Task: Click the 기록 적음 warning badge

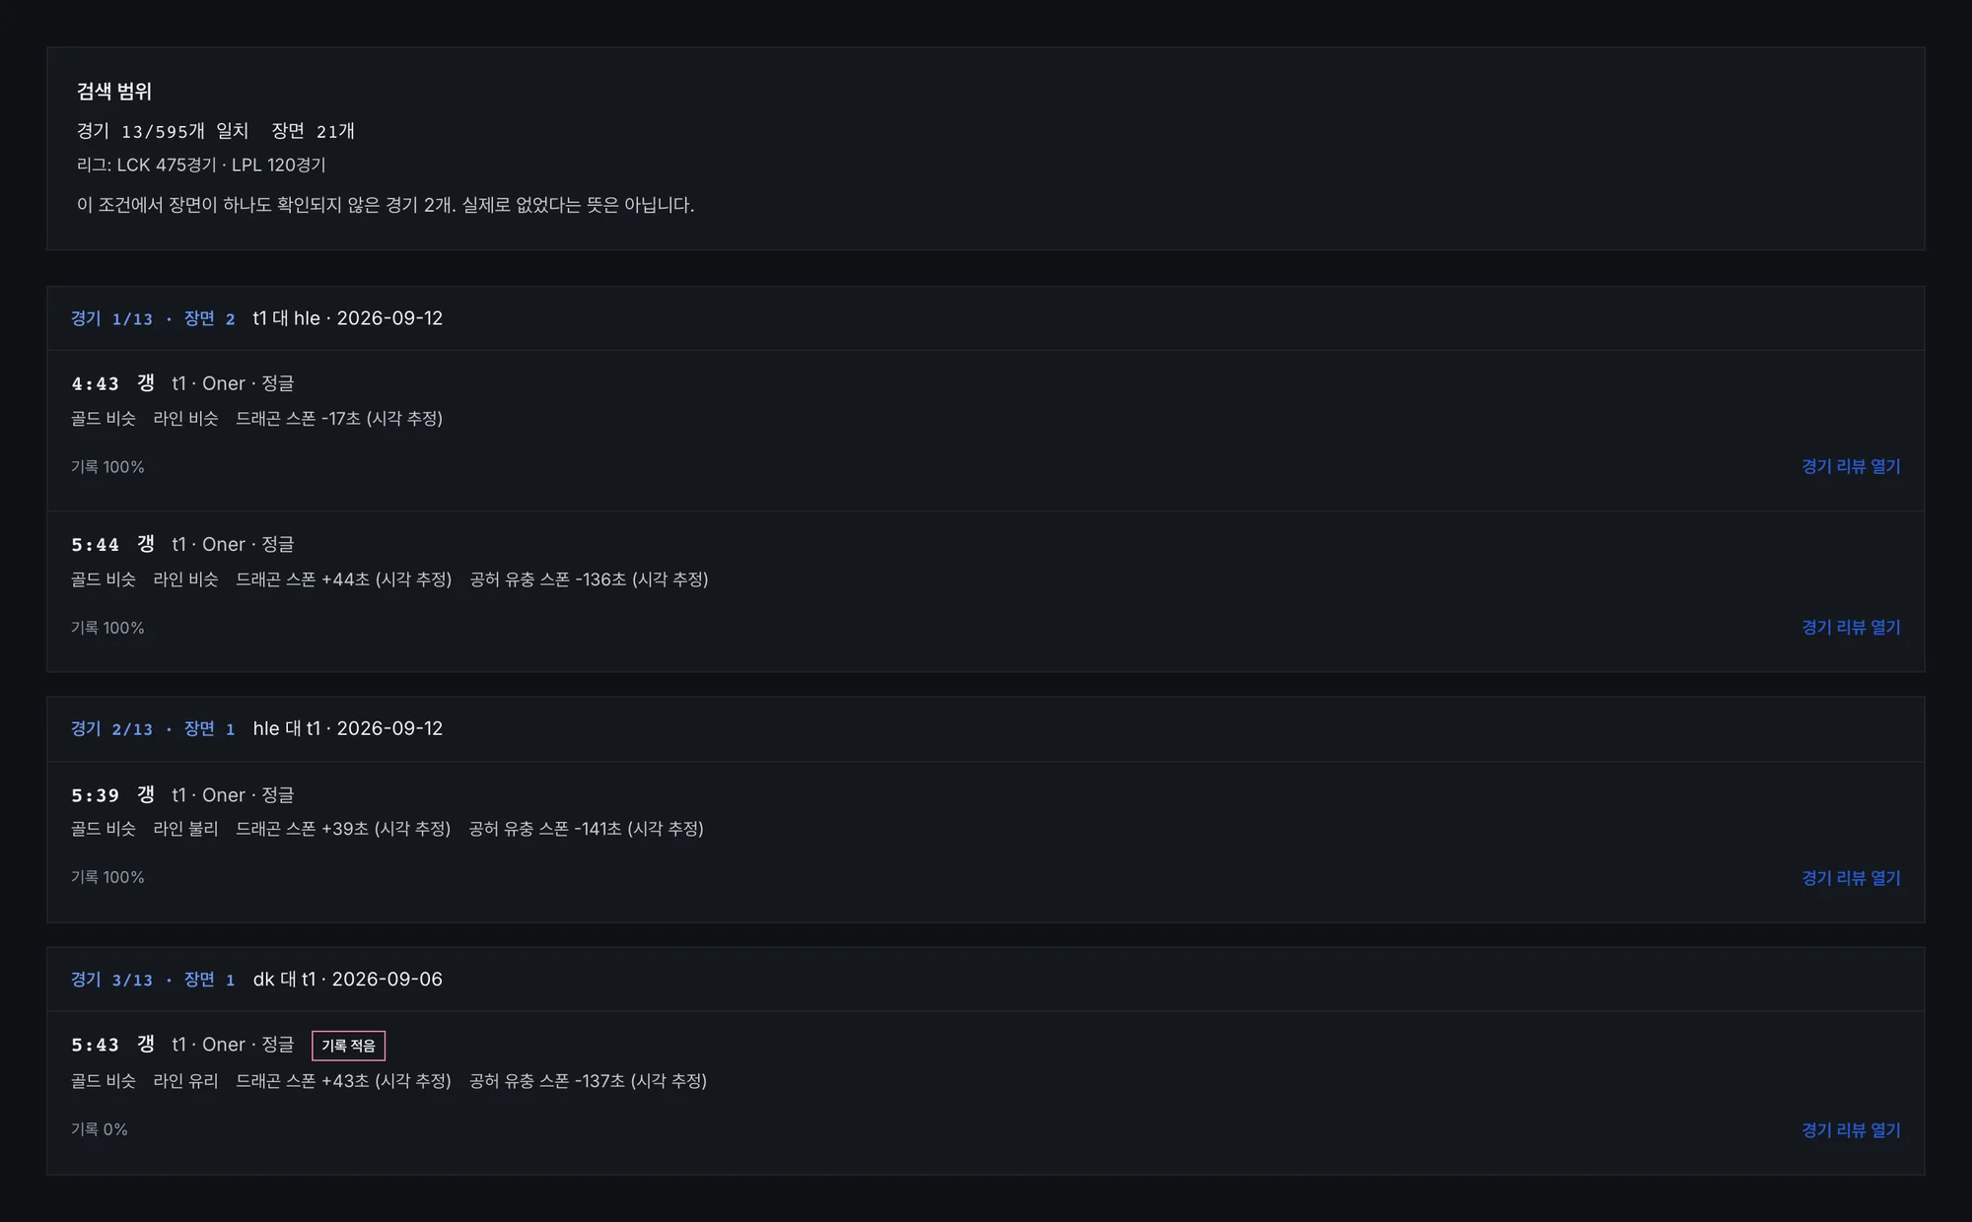Action: (x=348, y=1046)
